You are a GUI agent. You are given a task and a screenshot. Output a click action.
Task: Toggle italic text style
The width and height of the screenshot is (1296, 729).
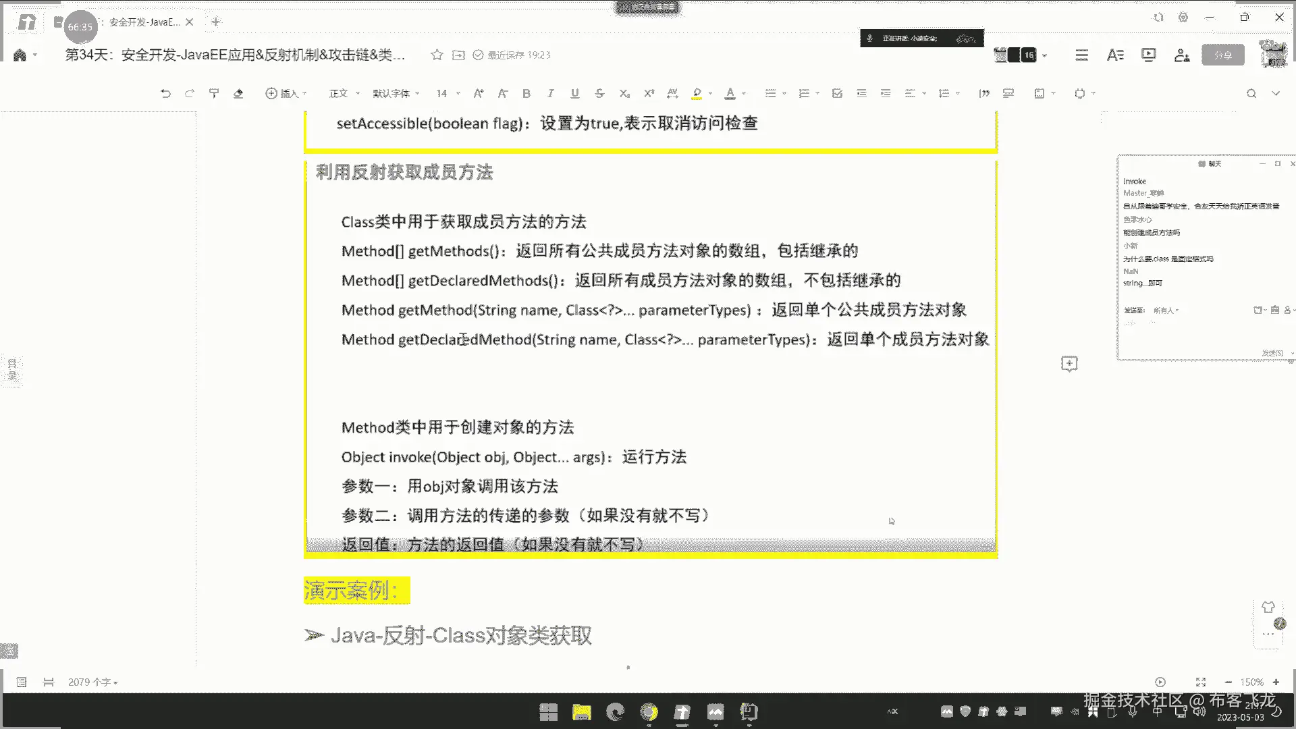[x=550, y=93]
